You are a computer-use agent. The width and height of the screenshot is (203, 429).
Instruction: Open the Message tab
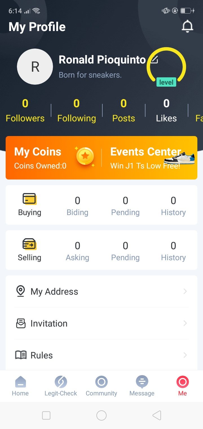(x=142, y=386)
